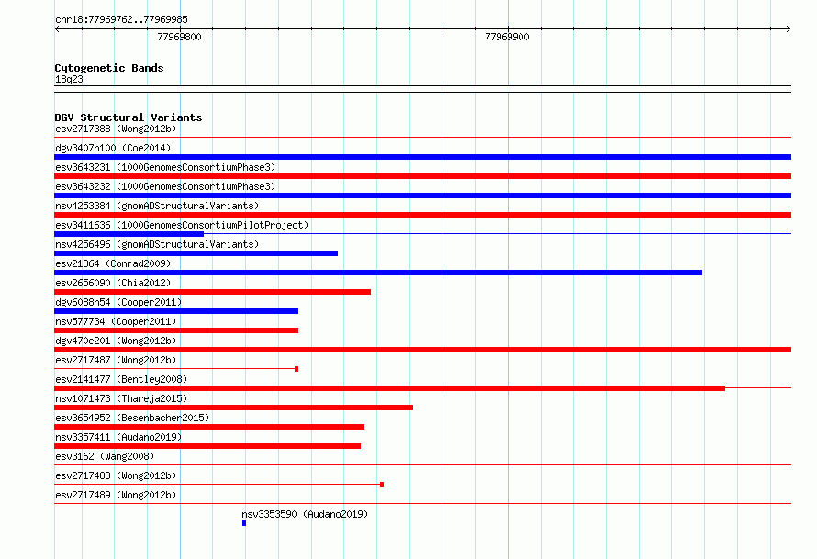
Task: Click the esv2141477 red variant bar
Action: click(390, 388)
